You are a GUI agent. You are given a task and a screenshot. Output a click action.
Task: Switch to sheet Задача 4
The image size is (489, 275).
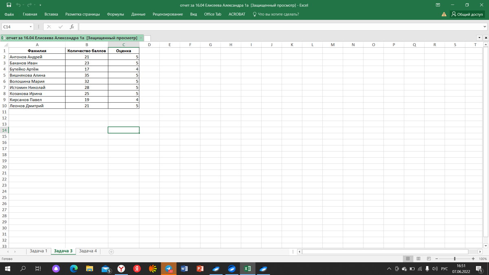pos(88,251)
